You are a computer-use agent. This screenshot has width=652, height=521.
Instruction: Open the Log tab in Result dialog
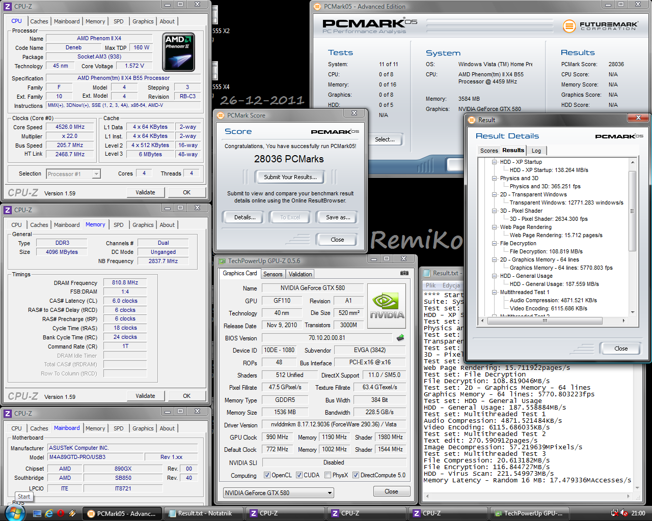(536, 151)
